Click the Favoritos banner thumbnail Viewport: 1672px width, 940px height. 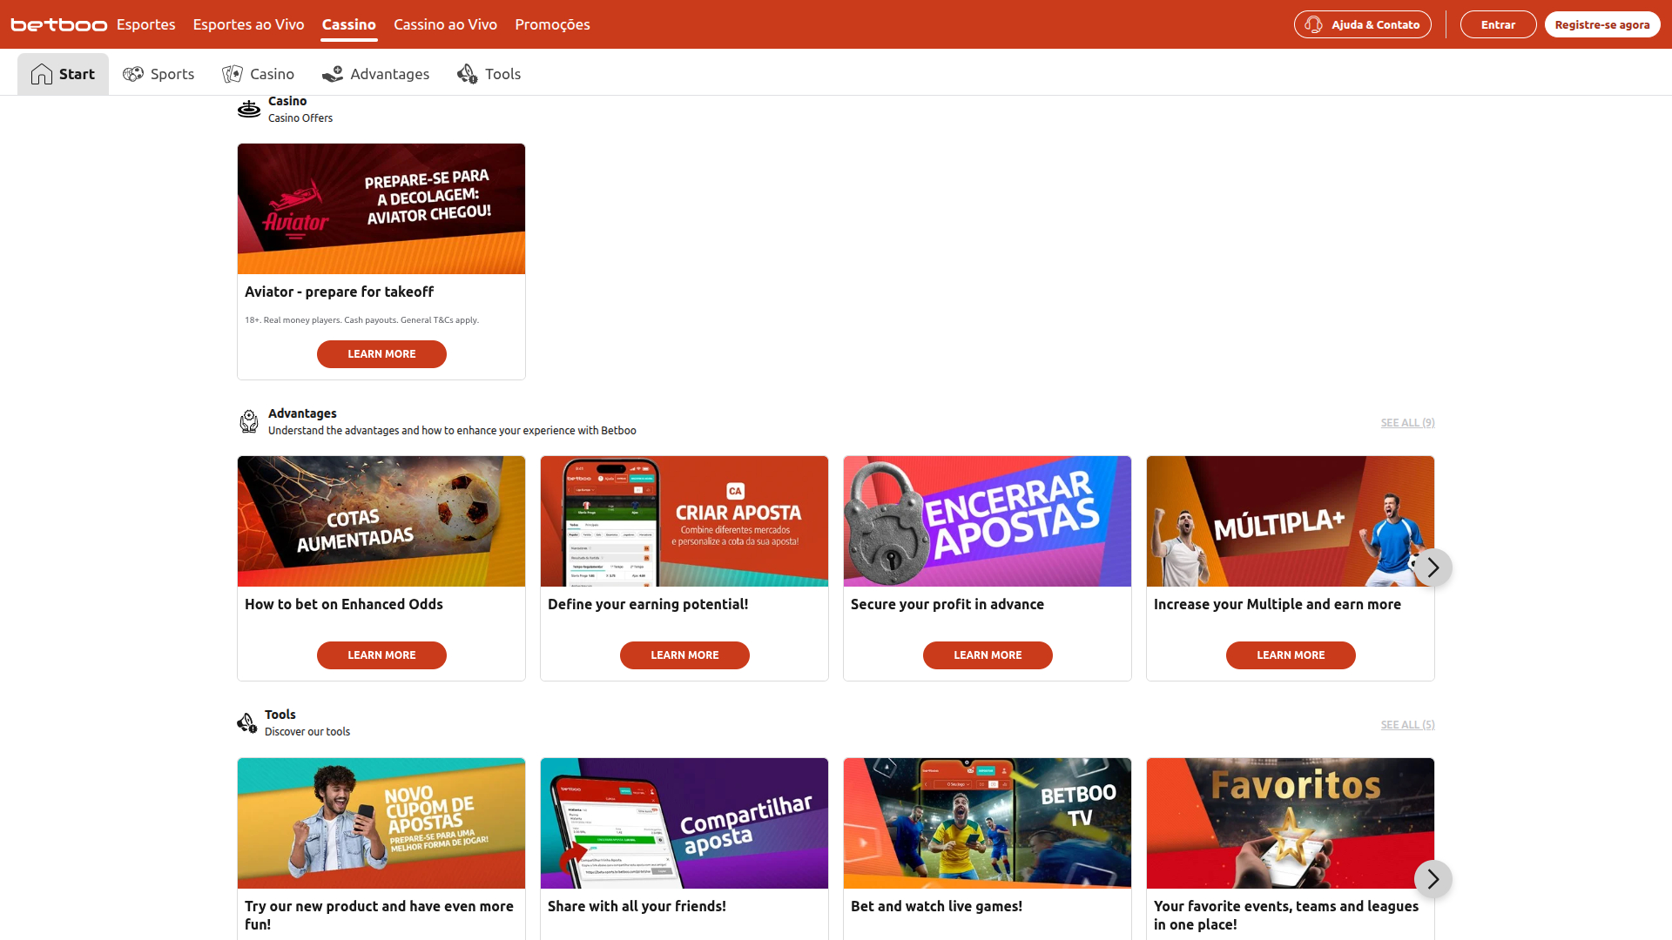click(x=1290, y=822)
